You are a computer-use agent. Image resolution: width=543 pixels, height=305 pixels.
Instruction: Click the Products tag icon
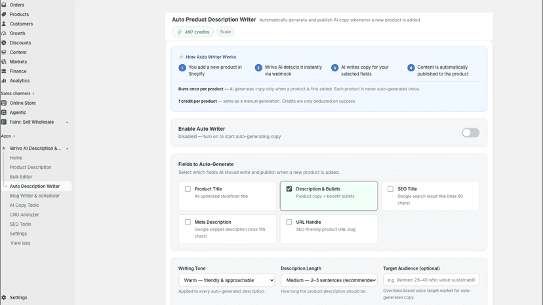click(4, 14)
